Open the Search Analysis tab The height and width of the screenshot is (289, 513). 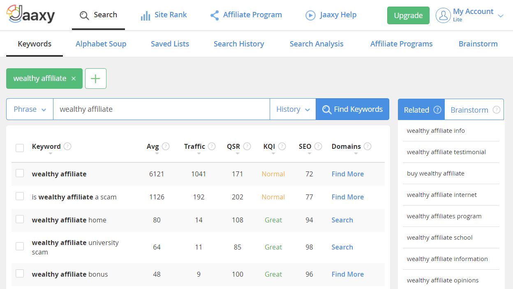317,44
